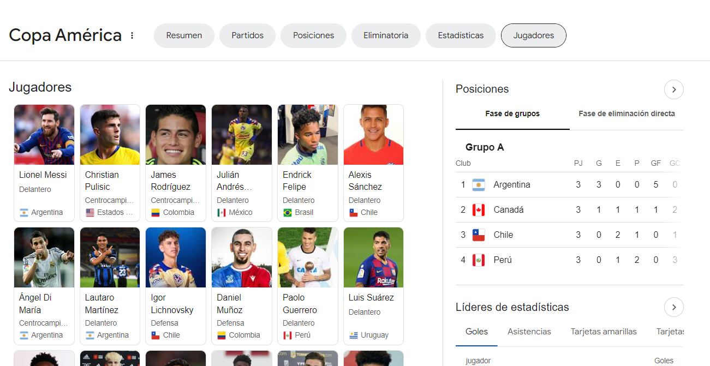Click México flag on Julián card
Image resolution: width=710 pixels, height=366 pixels.
tap(222, 213)
